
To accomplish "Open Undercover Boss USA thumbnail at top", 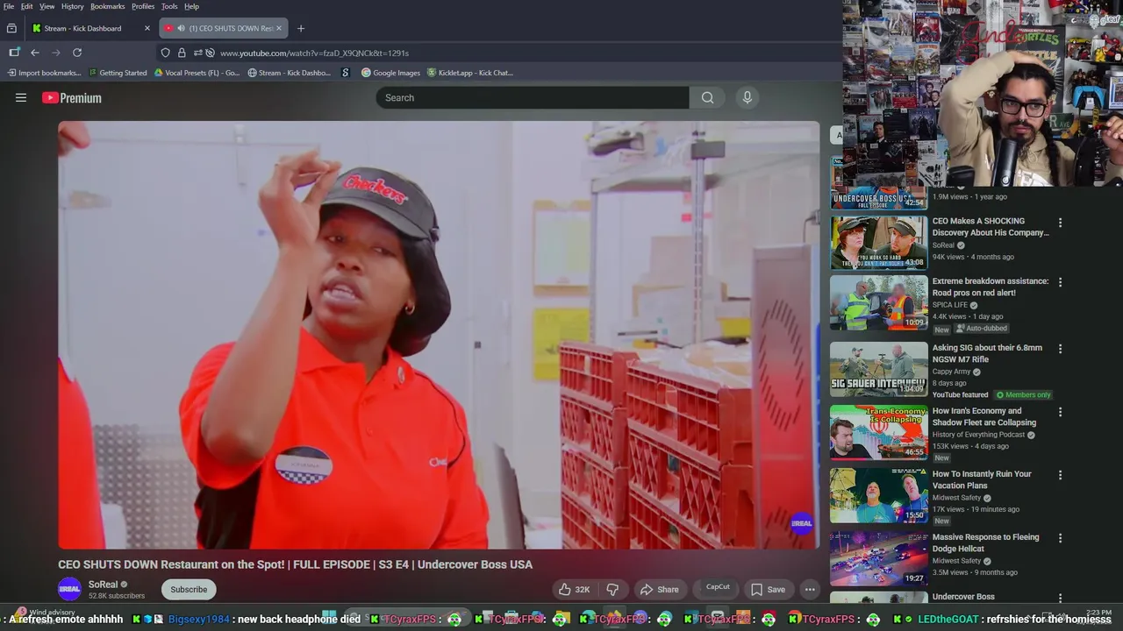I will (x=878, y=185).
